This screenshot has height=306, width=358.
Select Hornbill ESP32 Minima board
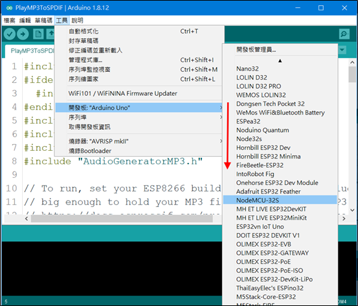point(280,157)
